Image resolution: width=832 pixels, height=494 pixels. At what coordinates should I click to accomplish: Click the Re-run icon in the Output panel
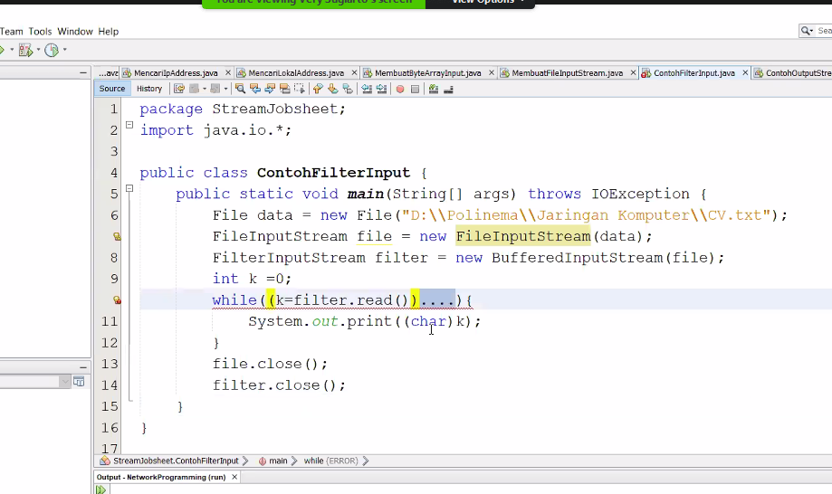[101, 489]
